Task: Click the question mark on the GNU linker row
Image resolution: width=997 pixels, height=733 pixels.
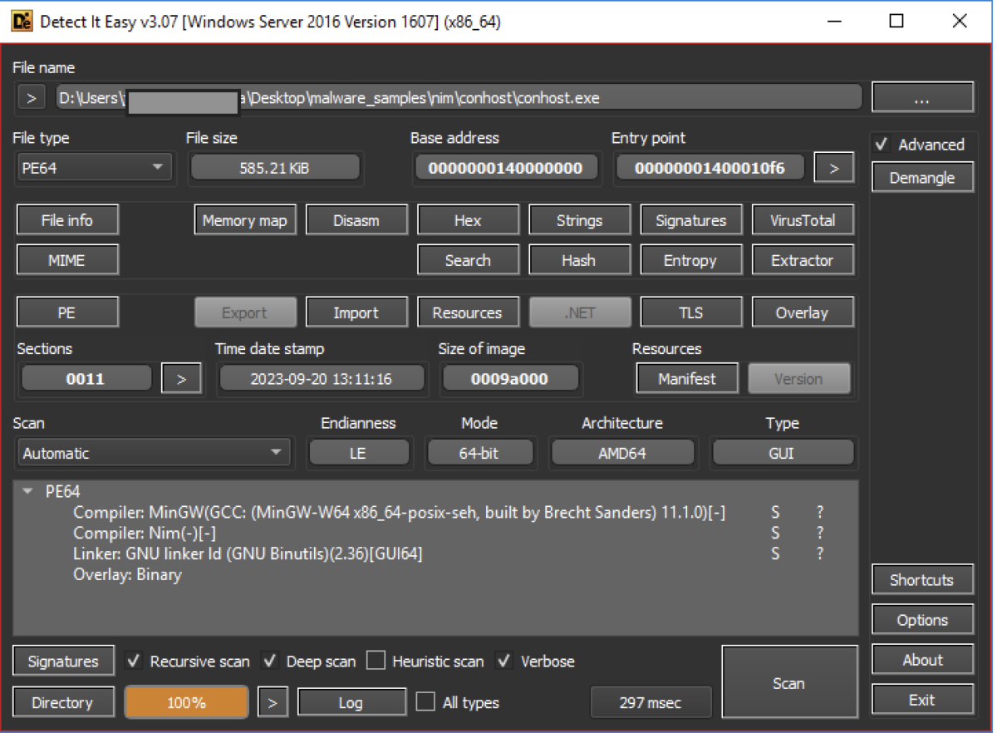Action: click(x=819, y=553)
